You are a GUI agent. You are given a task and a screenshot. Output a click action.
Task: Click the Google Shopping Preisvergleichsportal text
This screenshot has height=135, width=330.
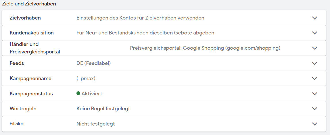(205, 48)
